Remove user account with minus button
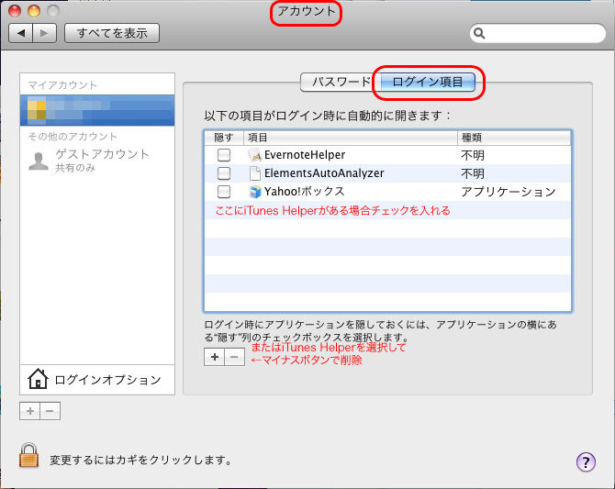Screen dimensions: 615x489 point(50,411)
